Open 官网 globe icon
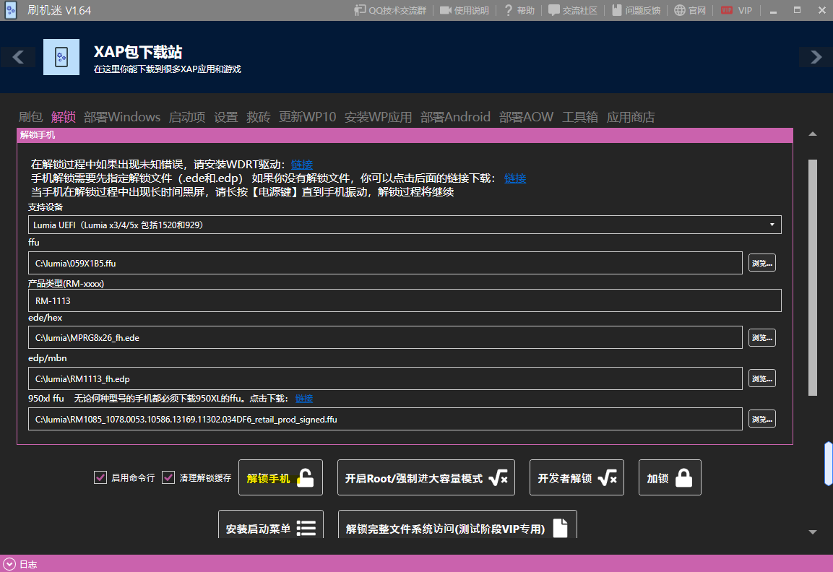The height and width of the screenshot is (572, 833). pos(680,10)
